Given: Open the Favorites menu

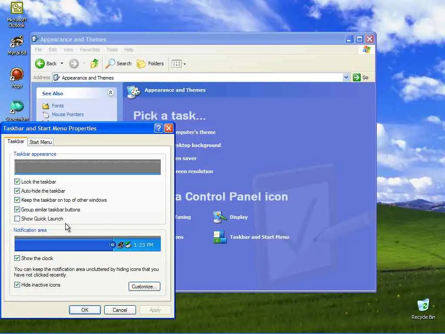Looking at the screenshot, I should (x=90, y=50).
